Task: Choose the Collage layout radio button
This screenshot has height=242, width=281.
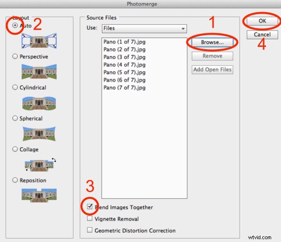Action: tap(15, 149)
